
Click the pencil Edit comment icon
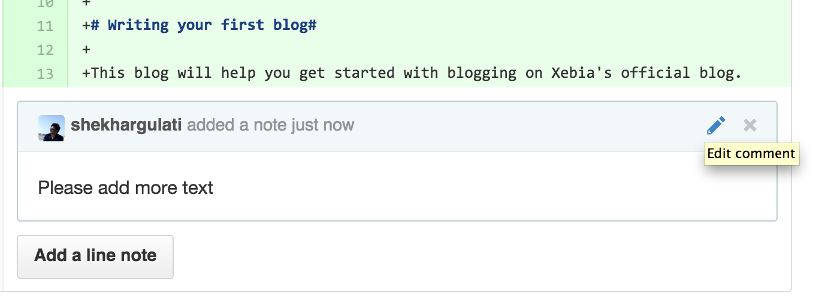pos(716,126)
